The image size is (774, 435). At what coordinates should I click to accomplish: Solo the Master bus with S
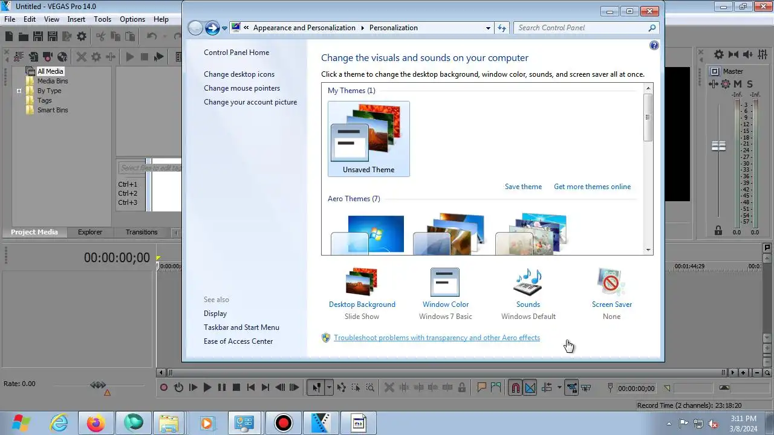point(750,84)
